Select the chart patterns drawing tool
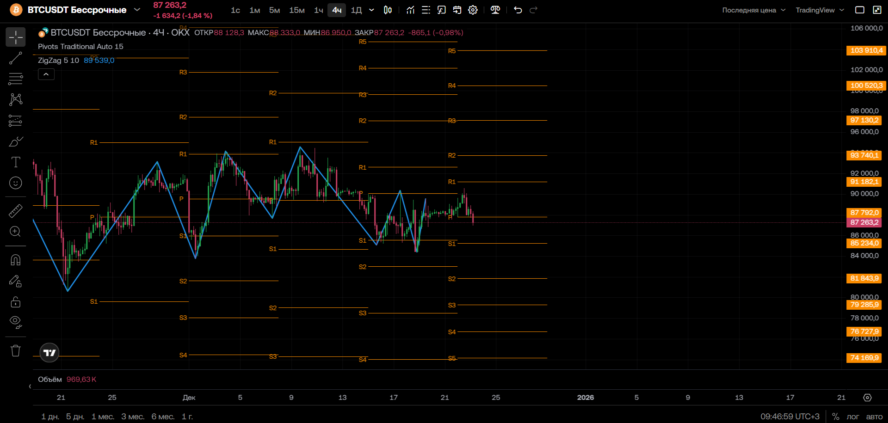 pos(16,99)
